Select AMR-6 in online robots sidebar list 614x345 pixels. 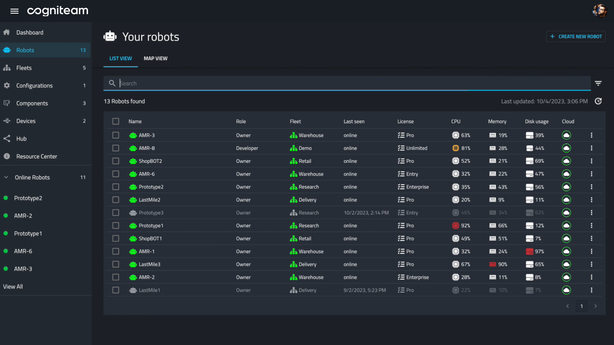(23, 251)
